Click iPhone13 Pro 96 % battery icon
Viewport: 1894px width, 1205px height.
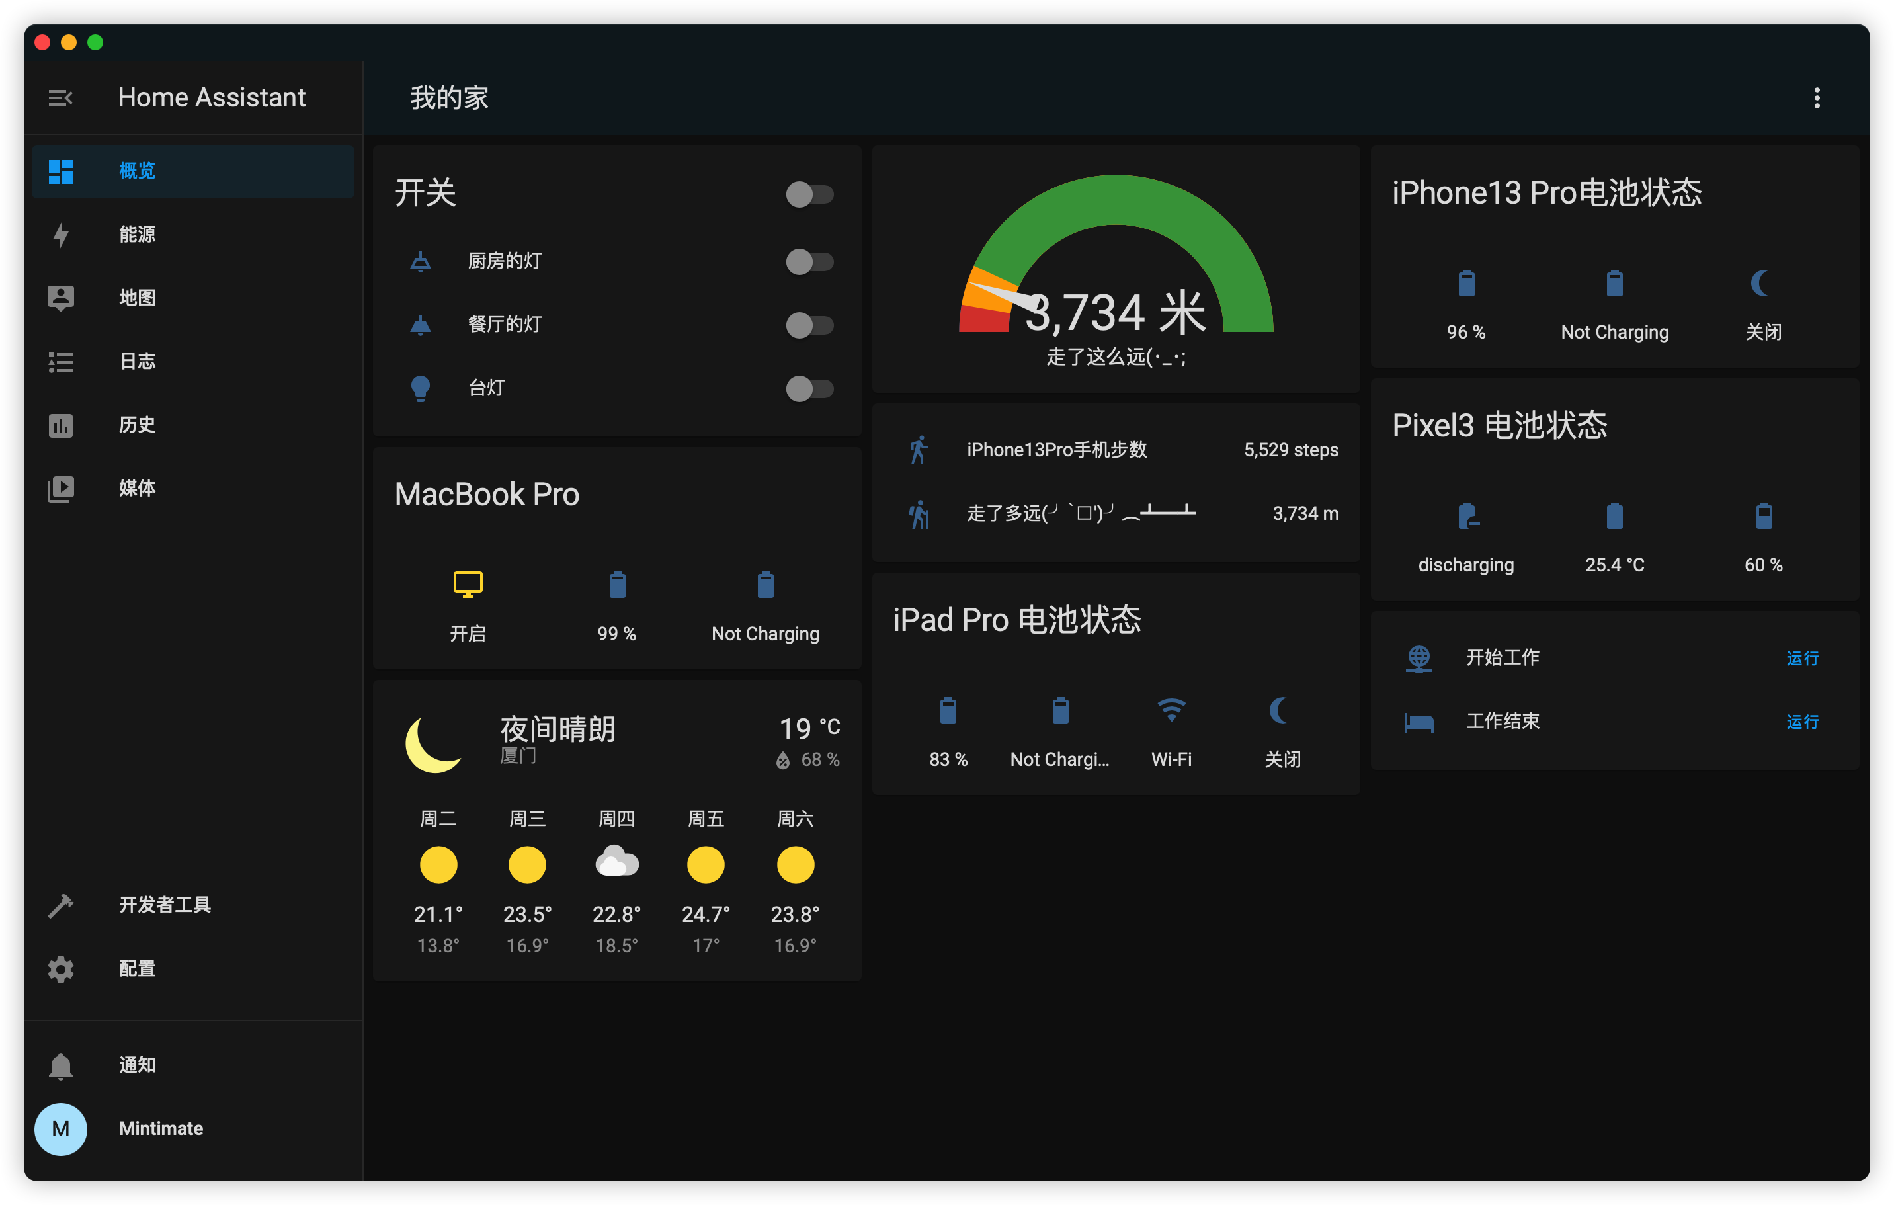[1466, 283]
